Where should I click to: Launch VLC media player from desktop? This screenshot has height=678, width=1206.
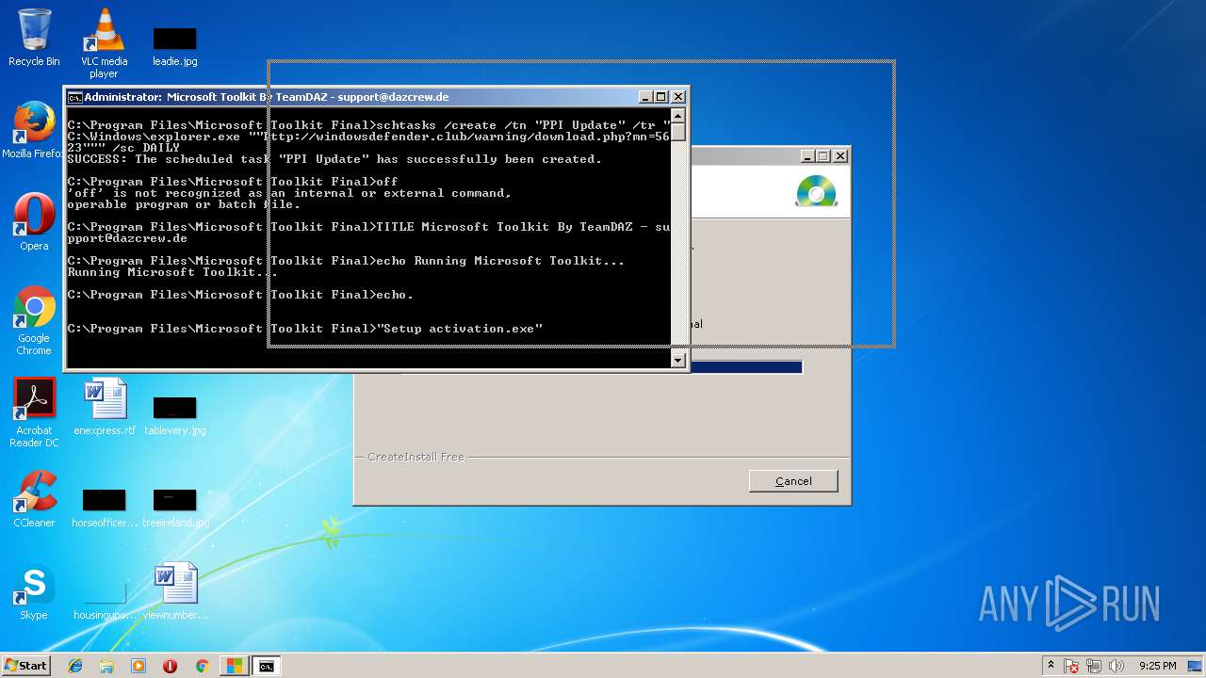pyautogui.click(x=104, y=42)
